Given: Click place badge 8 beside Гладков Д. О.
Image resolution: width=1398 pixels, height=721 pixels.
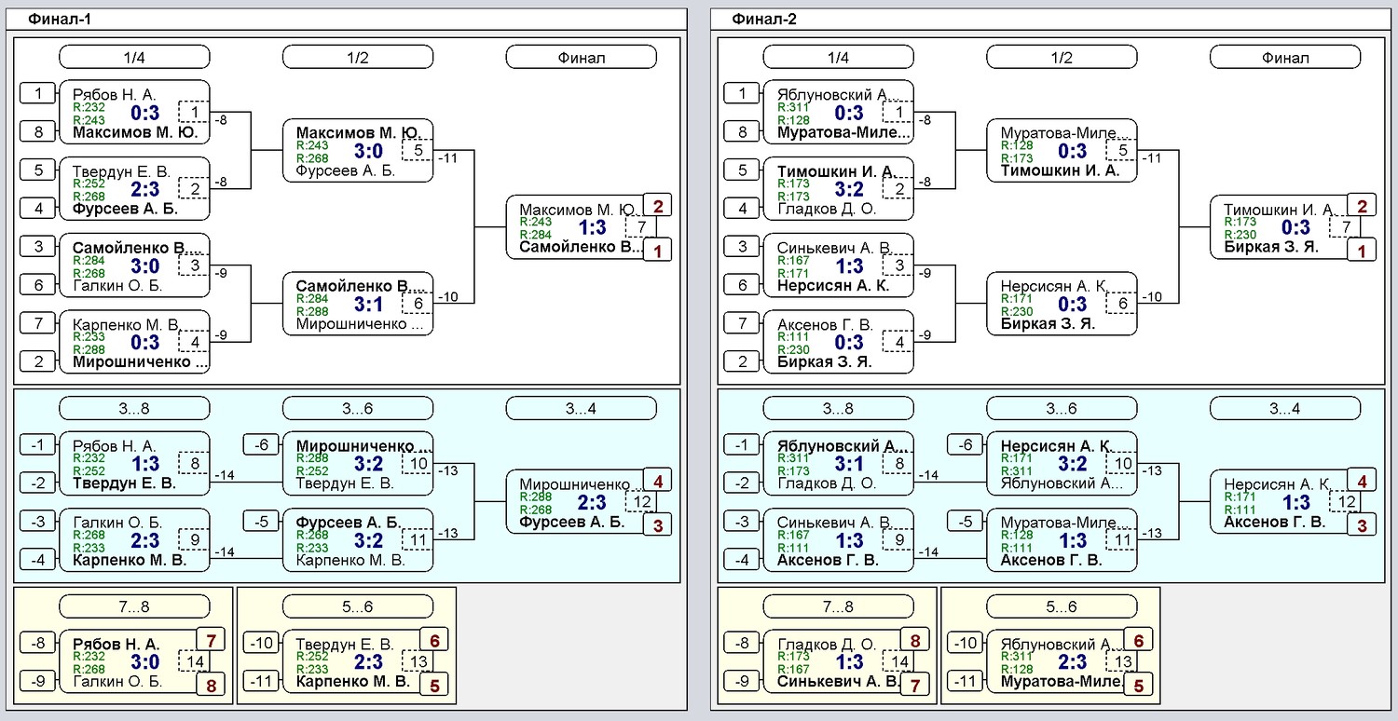Looking at the screenshot, I should click(x=914, y=640).
